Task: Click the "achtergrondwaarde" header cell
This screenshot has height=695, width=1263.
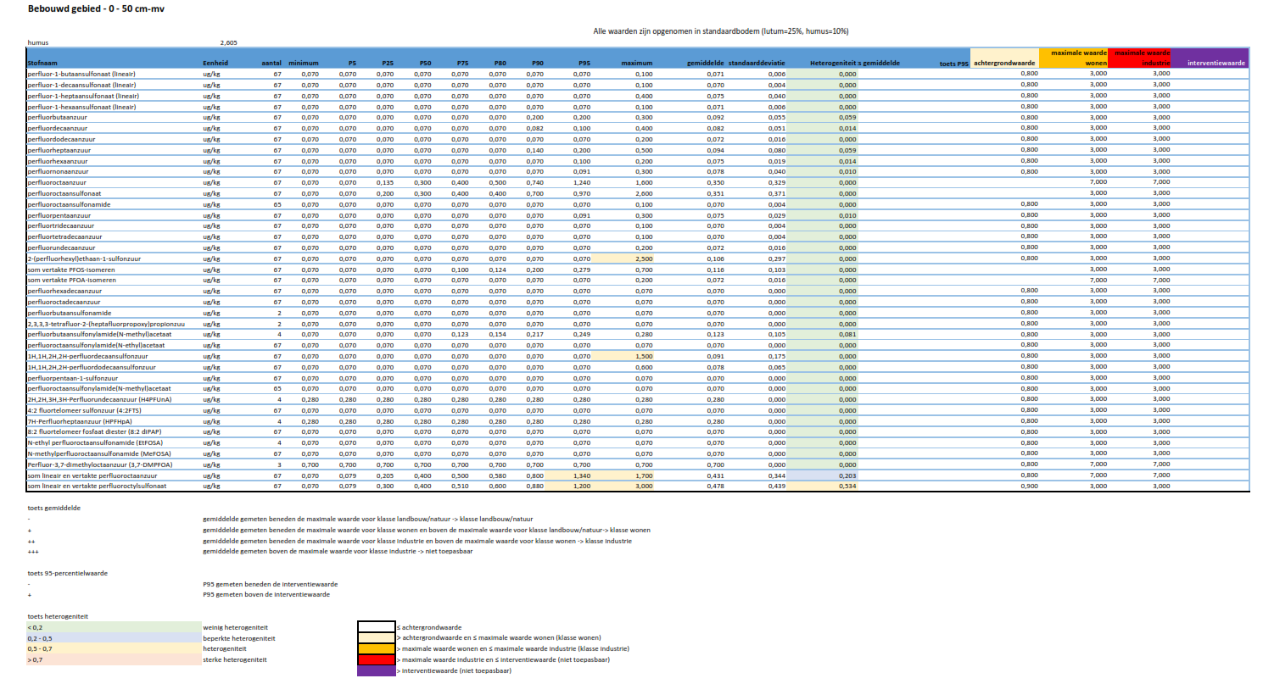Action: click(x=1004, y=63)
